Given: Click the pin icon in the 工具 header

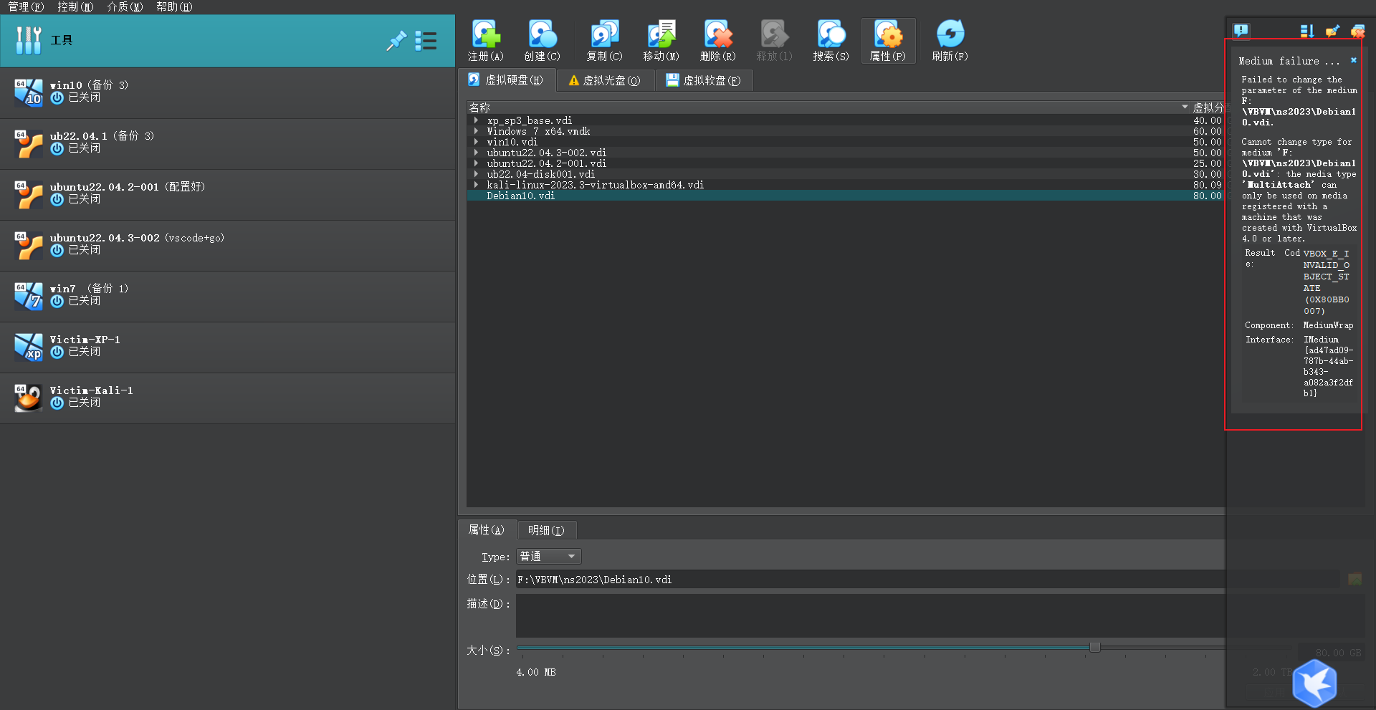Looking at the screenshot, I should coord(396,41).
